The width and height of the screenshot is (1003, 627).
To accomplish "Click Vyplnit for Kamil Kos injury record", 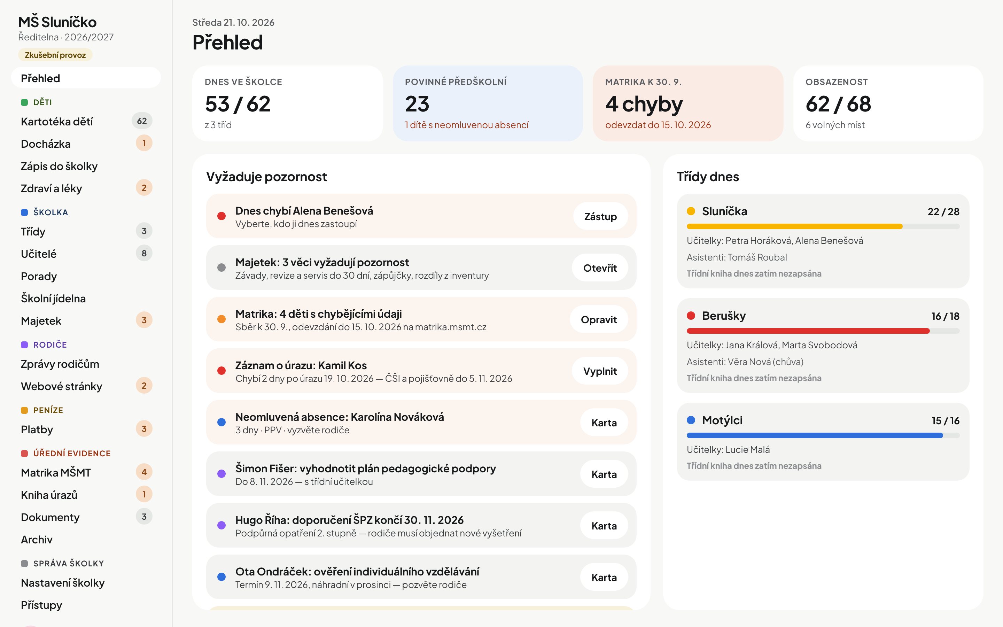I will click(x=600, y=371).
